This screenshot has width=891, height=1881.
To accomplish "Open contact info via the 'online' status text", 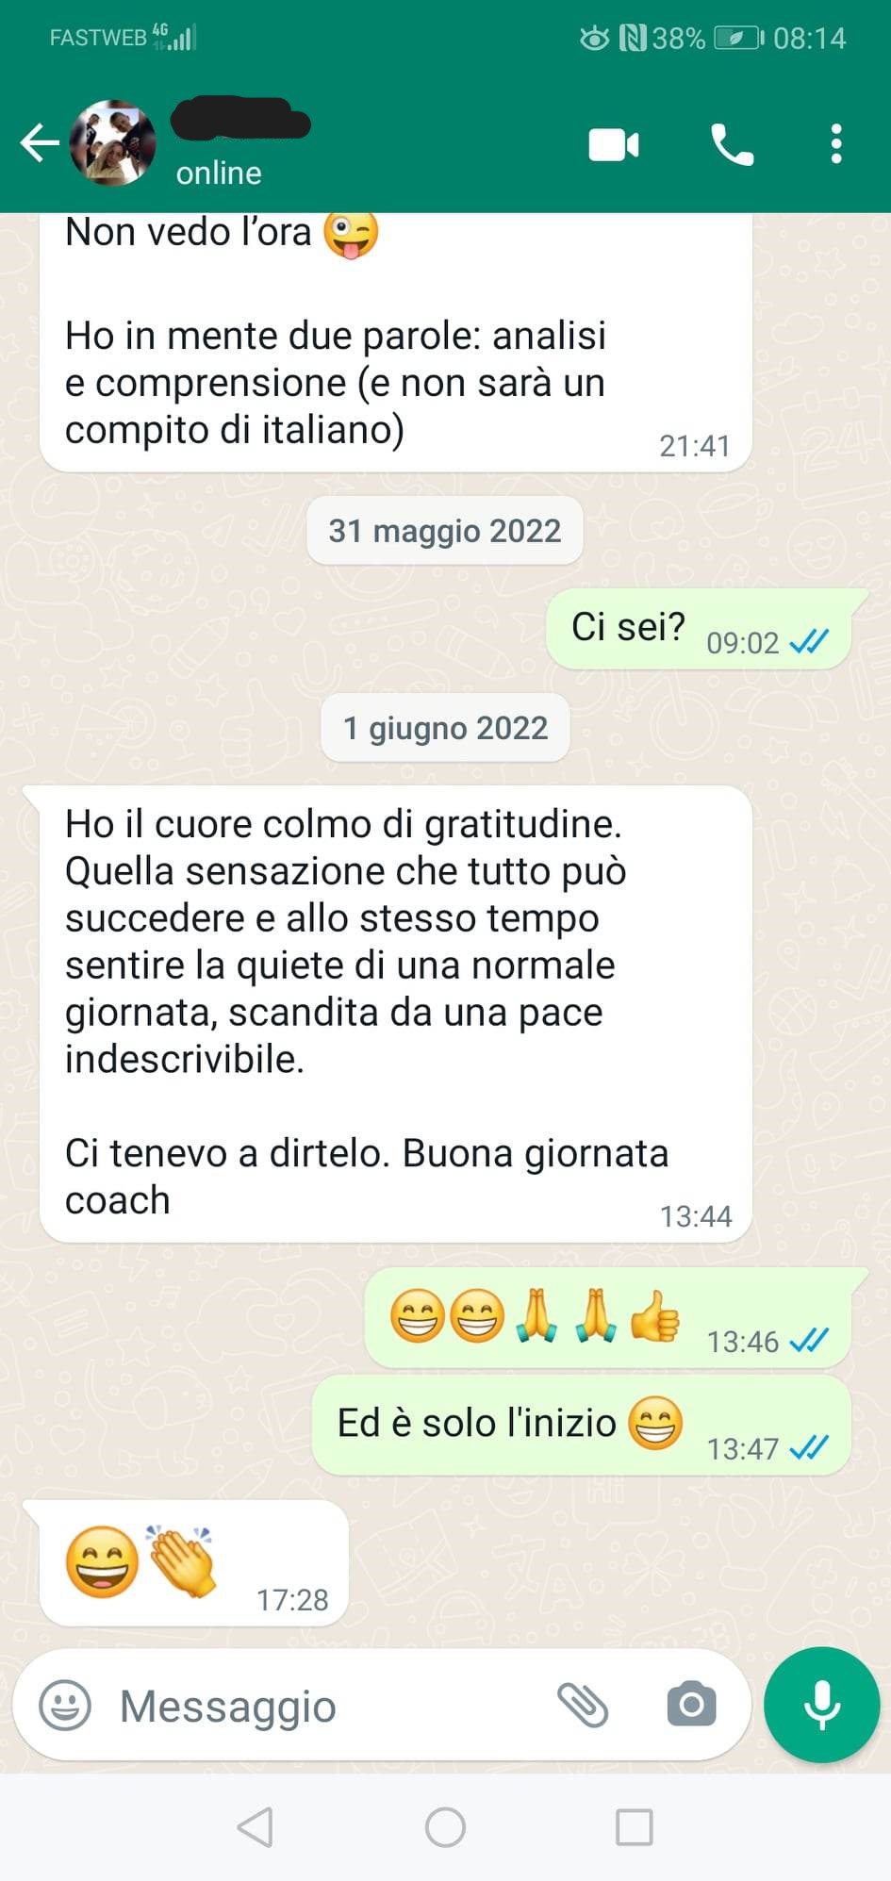I will click(219, 173).
